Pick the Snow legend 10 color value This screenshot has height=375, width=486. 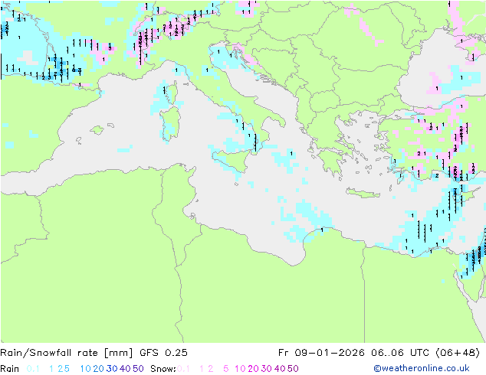[x=240, y=369]
